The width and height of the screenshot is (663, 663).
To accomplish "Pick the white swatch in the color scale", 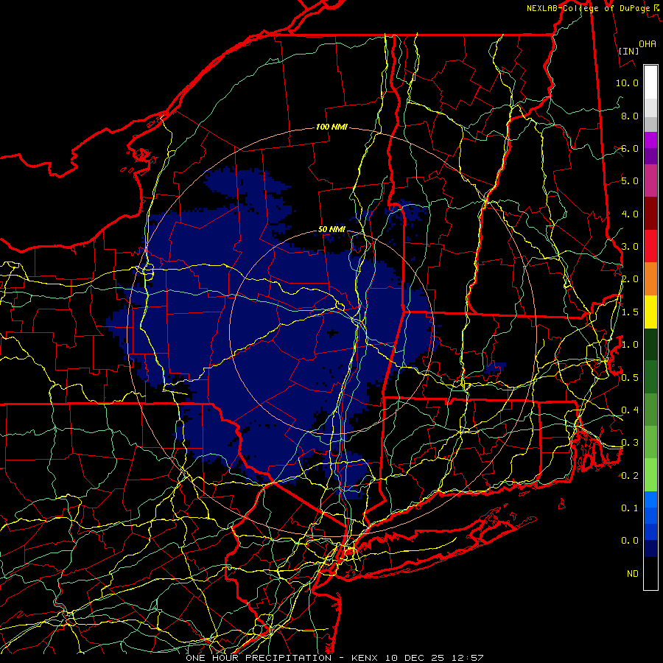I will click(x=650, y=83).
